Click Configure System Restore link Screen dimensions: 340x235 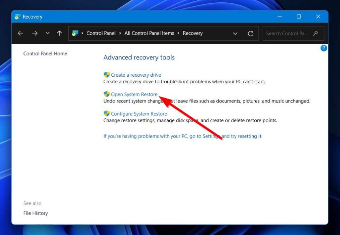pos(139,114)
